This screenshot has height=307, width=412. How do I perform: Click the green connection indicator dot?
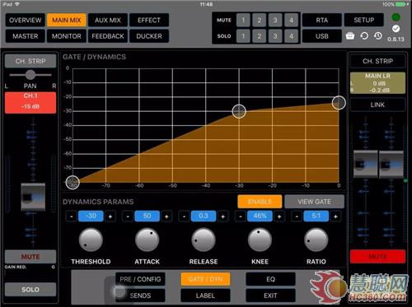(x=396, y=17)
